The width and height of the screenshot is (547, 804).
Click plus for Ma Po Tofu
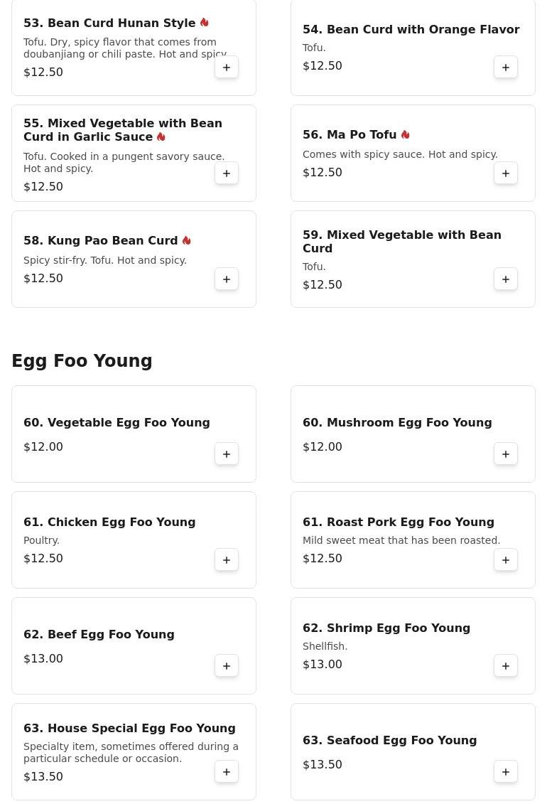pos(506,173)
